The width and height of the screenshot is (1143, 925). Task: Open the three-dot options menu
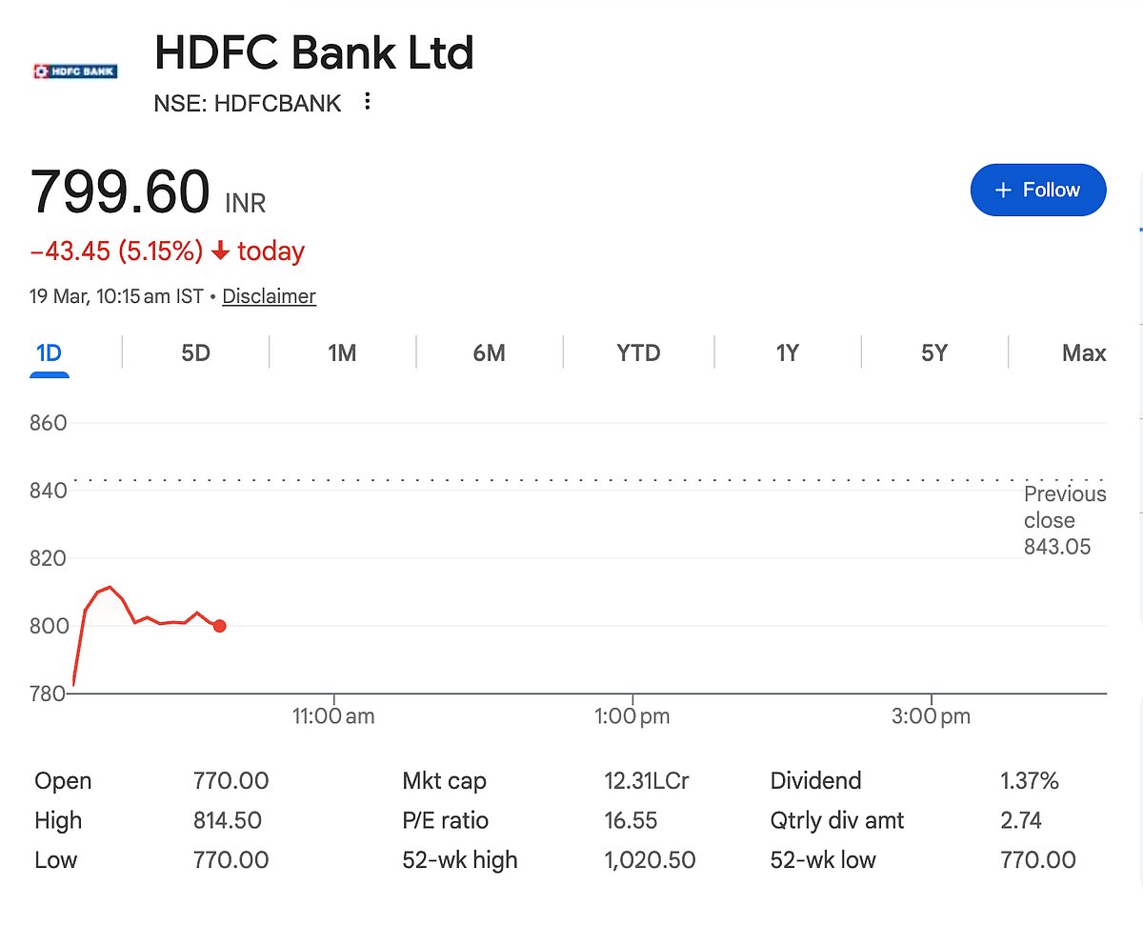368,102
